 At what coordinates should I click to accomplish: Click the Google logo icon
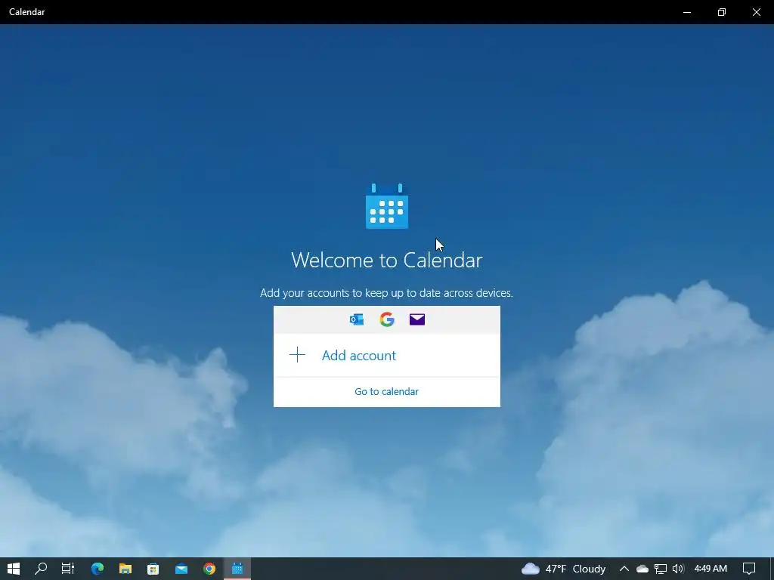(x=387, y=319)
